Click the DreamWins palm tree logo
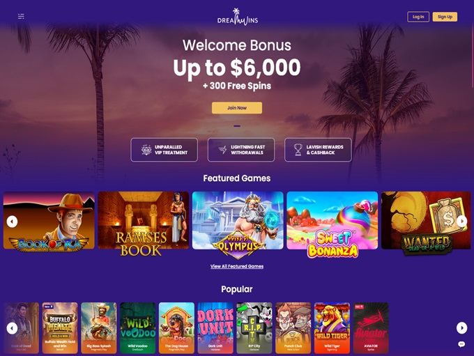This screenshot has height=356, width=474. pos(237,17)
